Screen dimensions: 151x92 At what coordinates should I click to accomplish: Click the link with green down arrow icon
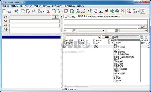pyautogui.click(x=34, y=11)
